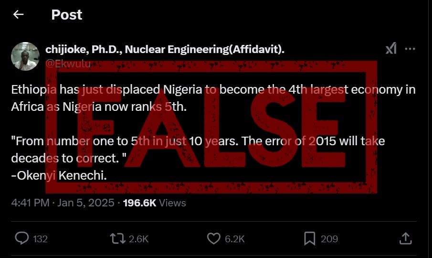Open the three-dot More options menu
Image resolution: width=432 pixels, height=258 pixels.
pyautogui.click(x=410, y=49)
